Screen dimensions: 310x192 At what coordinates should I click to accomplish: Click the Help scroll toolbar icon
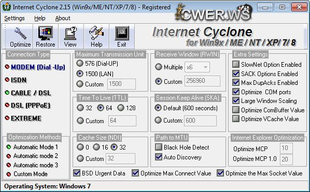click(96, 37)
